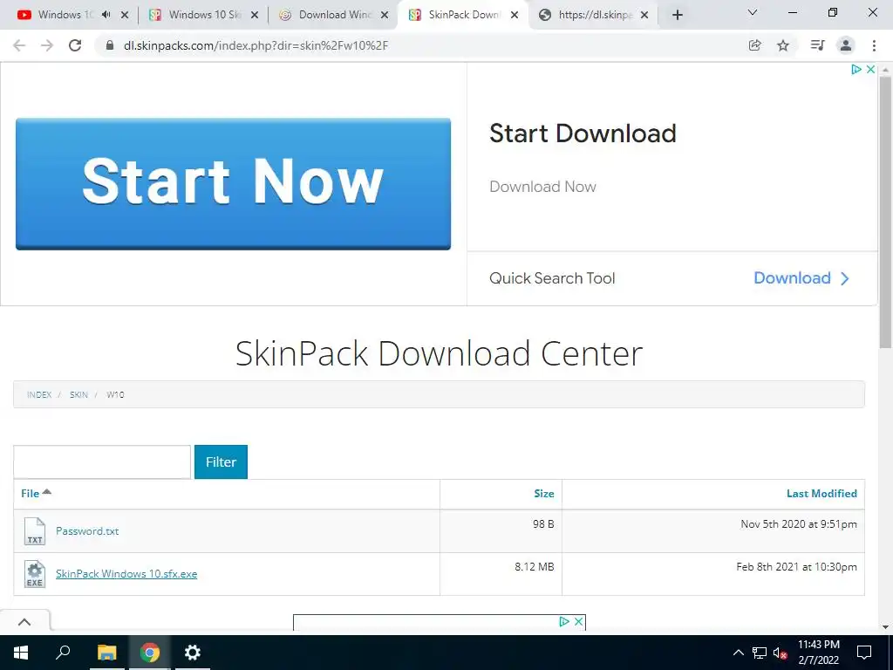The image size is (893, 670).
Task: Open the Start Download ad headline
Action: [583, 133]
